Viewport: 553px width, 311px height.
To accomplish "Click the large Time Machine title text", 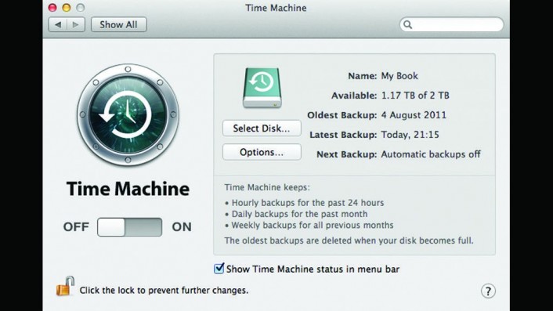I will coord(128,189).
